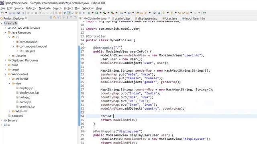Open the Debug configurations dropdown arrow
The width and height of the screenshot is (257, 144).
pyautogui.click(x=92, y=13)
